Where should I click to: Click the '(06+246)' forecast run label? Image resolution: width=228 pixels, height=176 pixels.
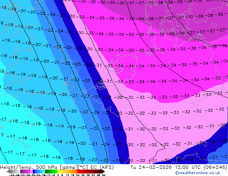(x=215, y=167)
